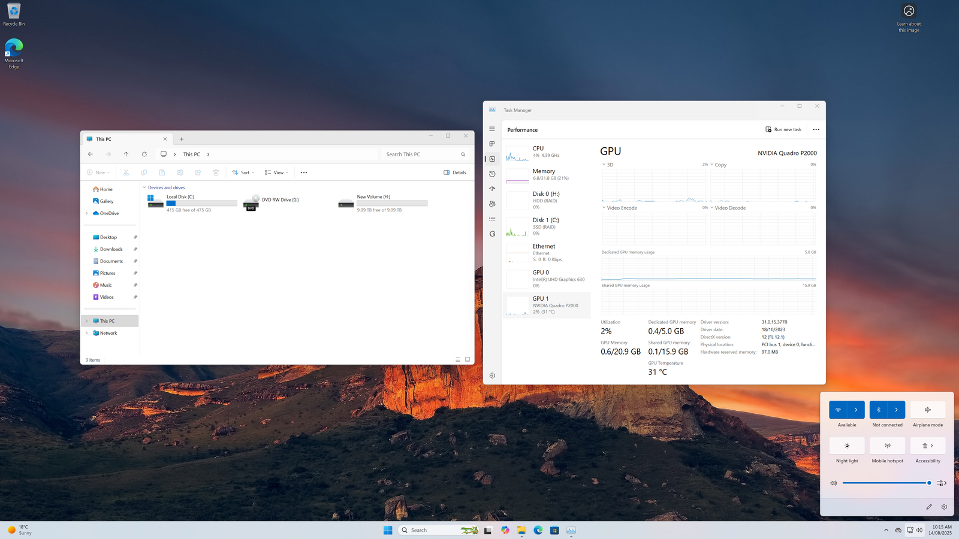Screen dimensions: 959x539
Task: Click the Run new task button
Action: (x=783, y=129)
